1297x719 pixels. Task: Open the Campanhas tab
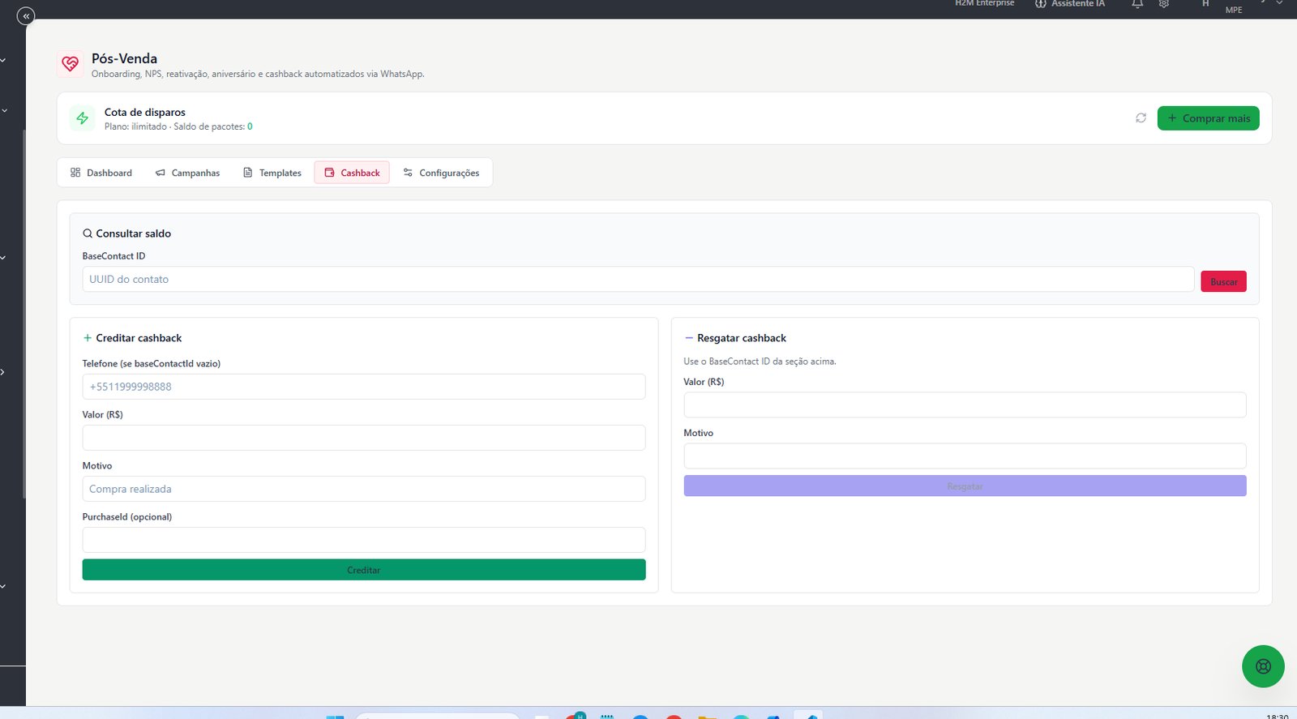187,173
